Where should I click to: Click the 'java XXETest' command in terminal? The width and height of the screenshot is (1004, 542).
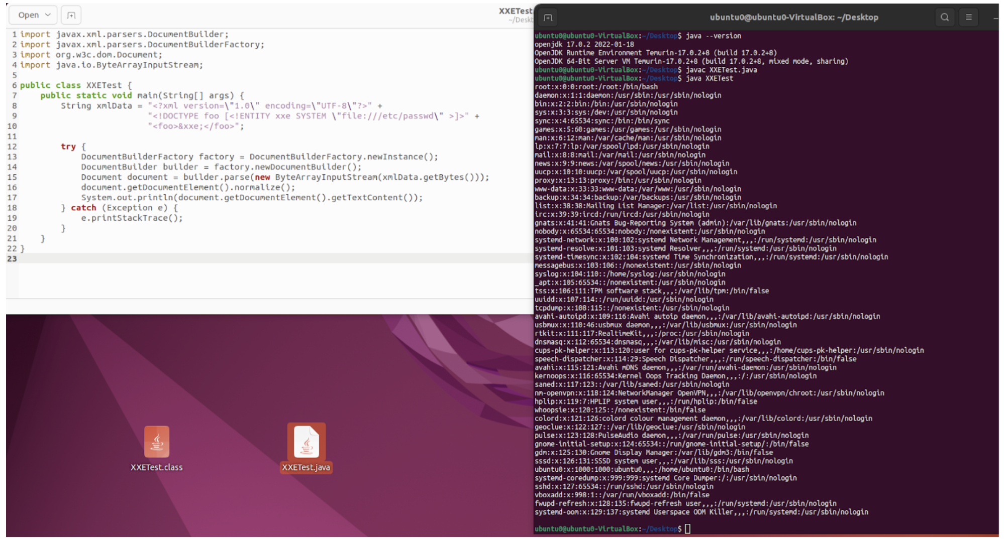tap(710, 78)
